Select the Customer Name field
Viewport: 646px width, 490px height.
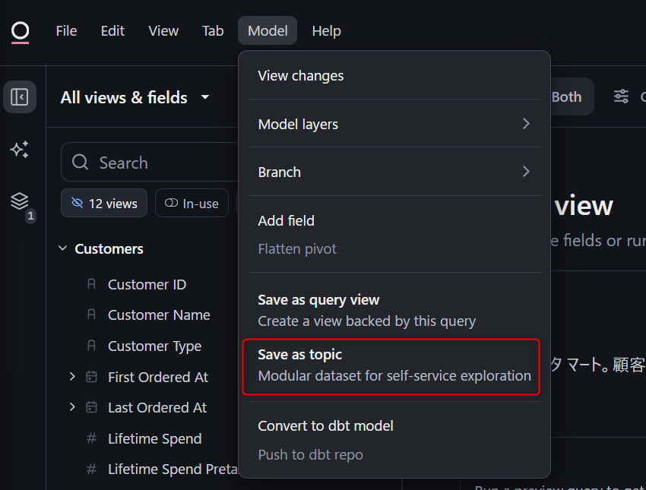[x=159, y=315]
